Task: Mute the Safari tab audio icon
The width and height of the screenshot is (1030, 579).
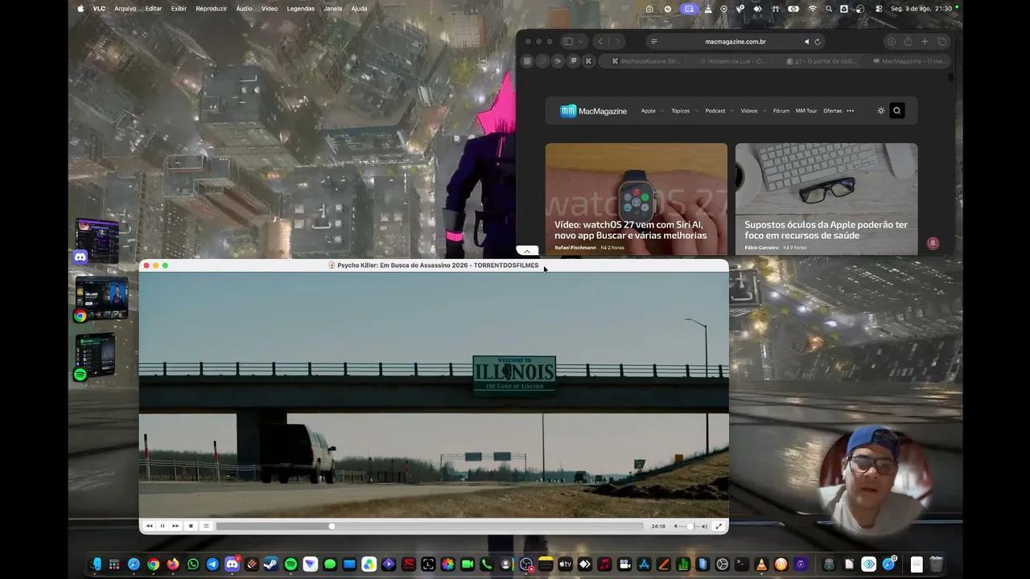Action: (806, 42)
